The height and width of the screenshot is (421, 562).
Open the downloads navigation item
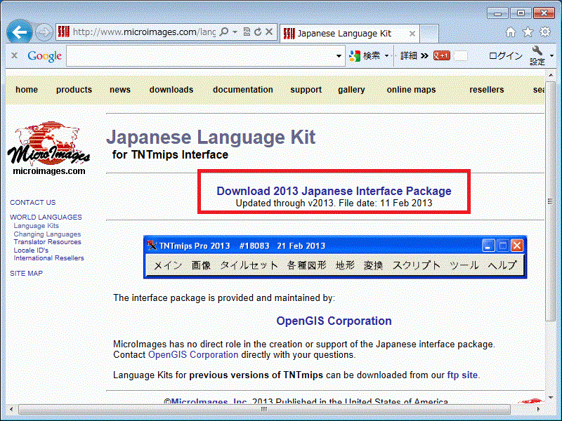tap(171, 90)
